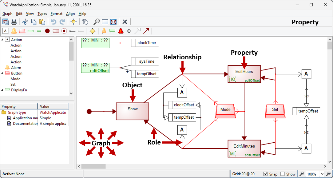Image resolution: width=333 pixels, height=178 pixels.
Task: Select the dark red filled circle tool
Action: click(47, 31)
